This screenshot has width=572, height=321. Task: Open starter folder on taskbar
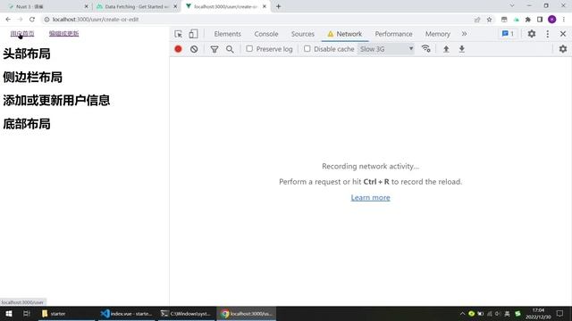pyautogui.click(x=66, y=313)
